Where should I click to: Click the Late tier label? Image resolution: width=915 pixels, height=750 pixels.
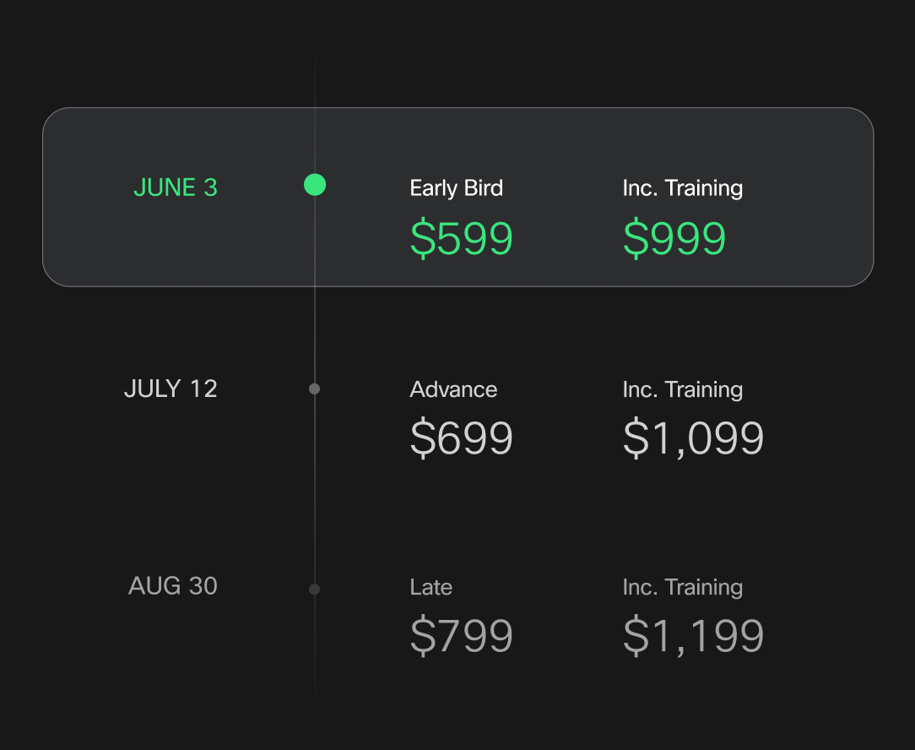coord(431,587)
